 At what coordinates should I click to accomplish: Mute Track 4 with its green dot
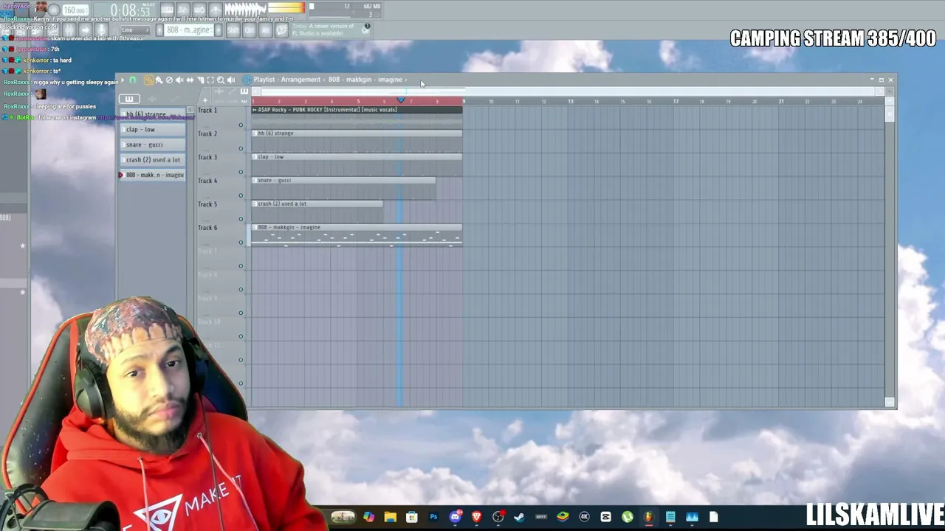[241, 195]
